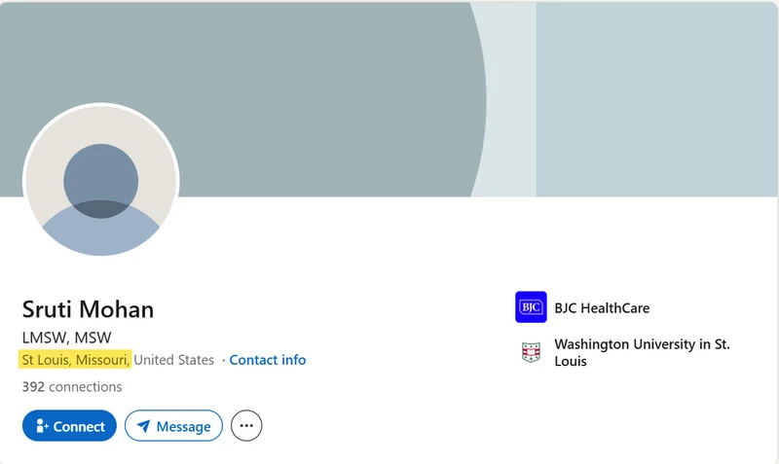This screenshot has height=464, width=779.
Task: View the 392 connections list
Action: 72,387
